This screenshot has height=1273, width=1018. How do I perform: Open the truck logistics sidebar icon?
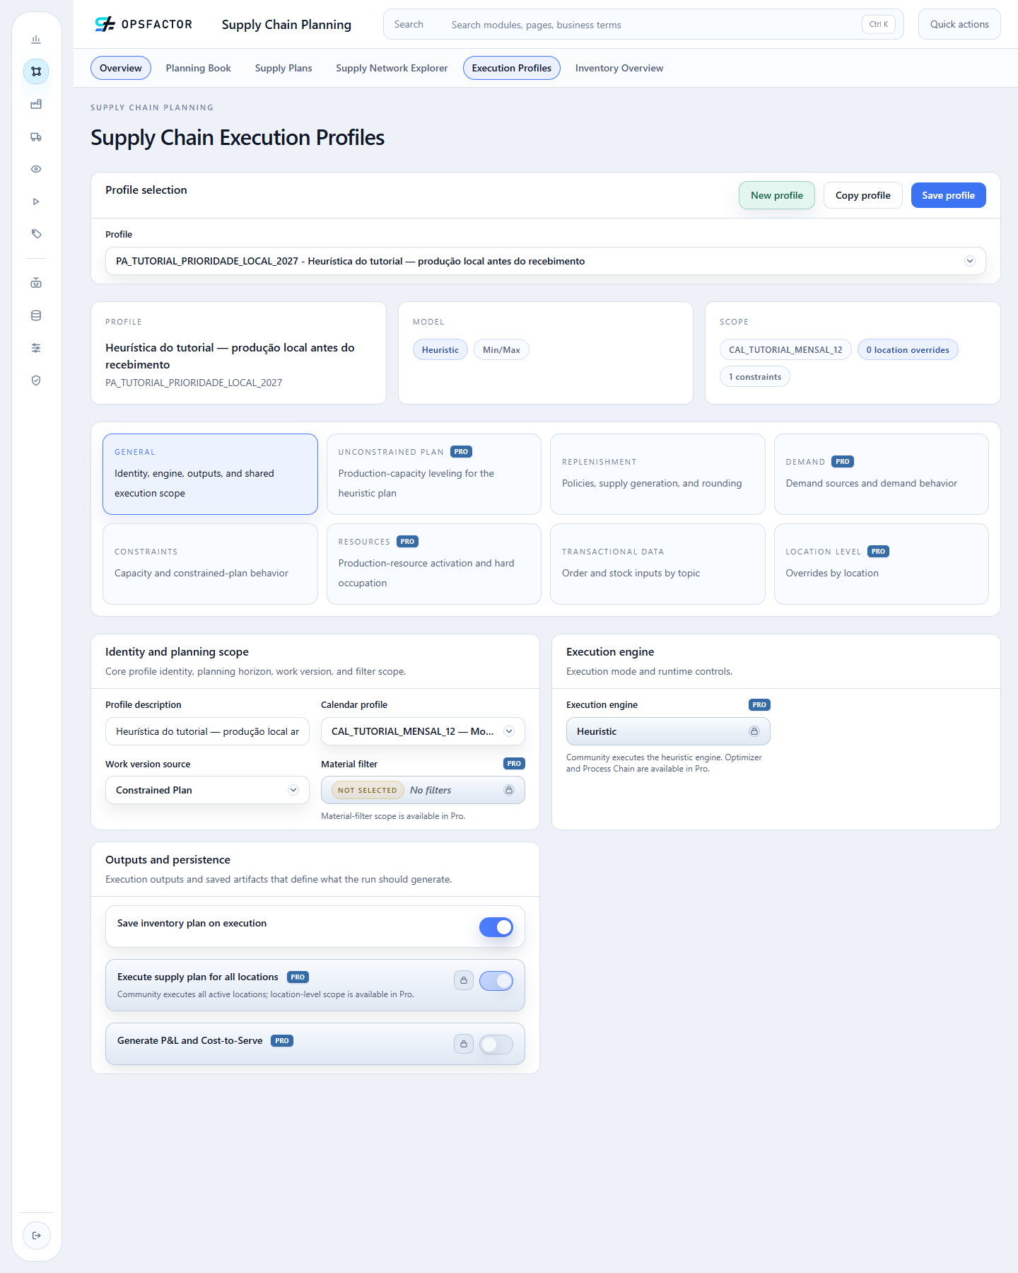coord(36,136)
